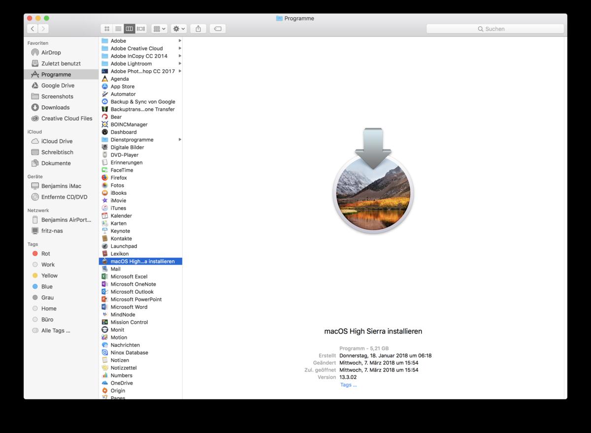The width and height of the screenshot is (591, 433).
Task: Click the Firefox icon
Action: [105, 178]
